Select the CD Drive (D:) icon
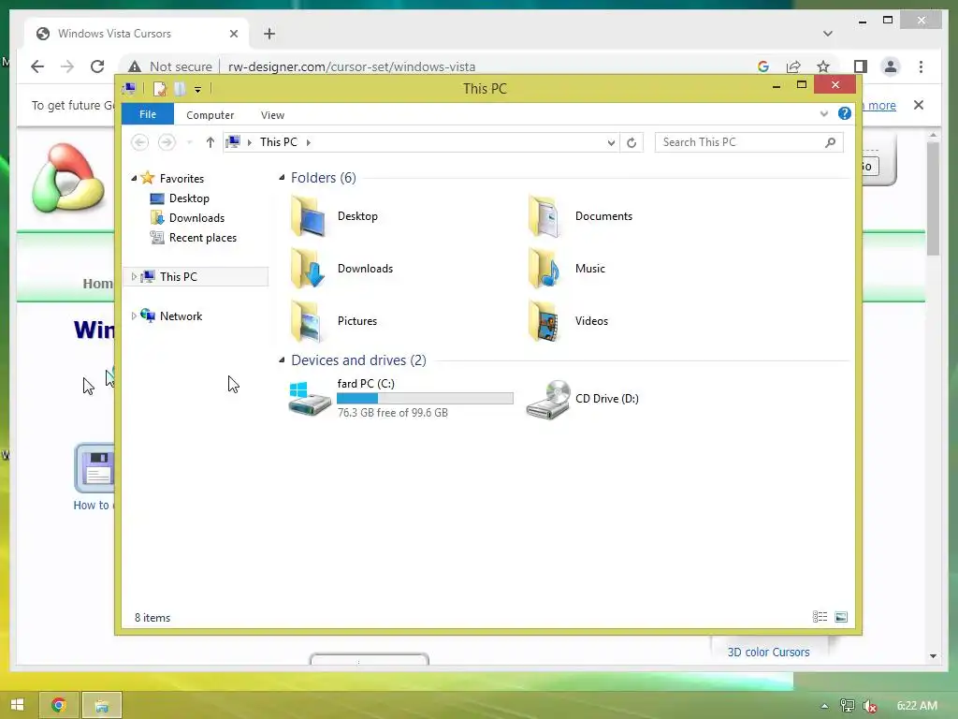The width and height of the screenshot is (958, 719). pos(548,399)
